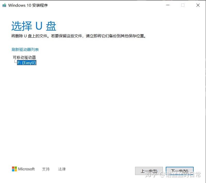The height and width of the screenshot is (183, 206).
Task: Click the Microsoft logo in the footer
Action: (x=23, y=169)
